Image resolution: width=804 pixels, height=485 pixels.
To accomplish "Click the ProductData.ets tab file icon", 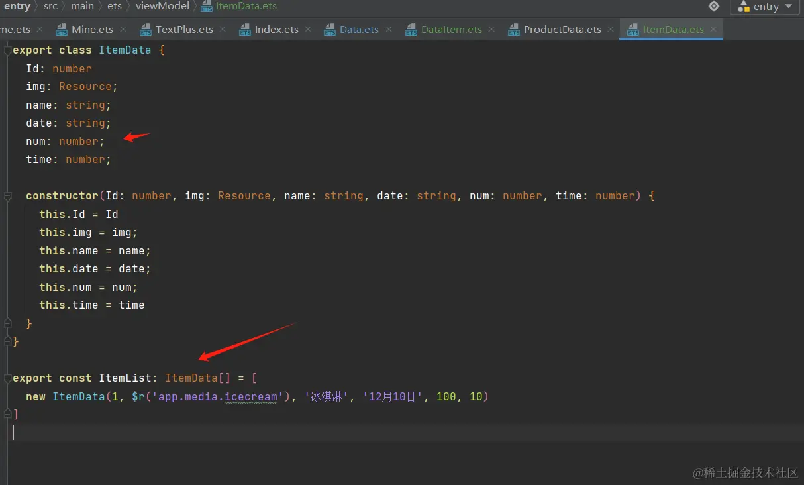I will point(513,30).
